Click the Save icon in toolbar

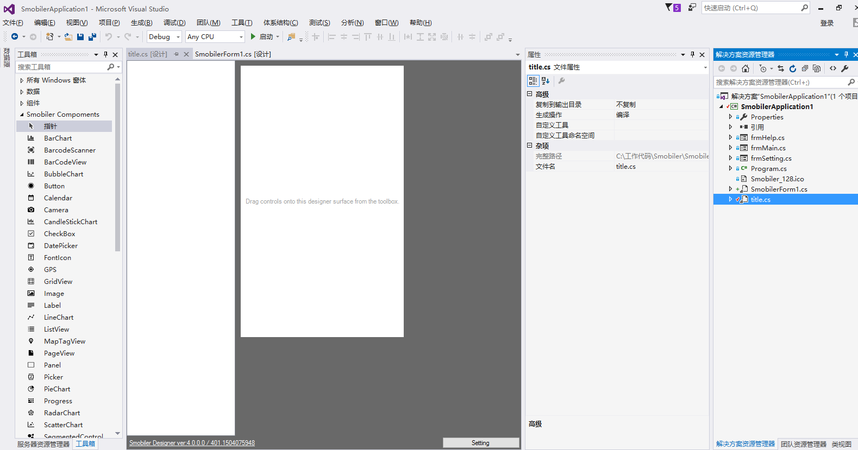(x=80, y=36)
